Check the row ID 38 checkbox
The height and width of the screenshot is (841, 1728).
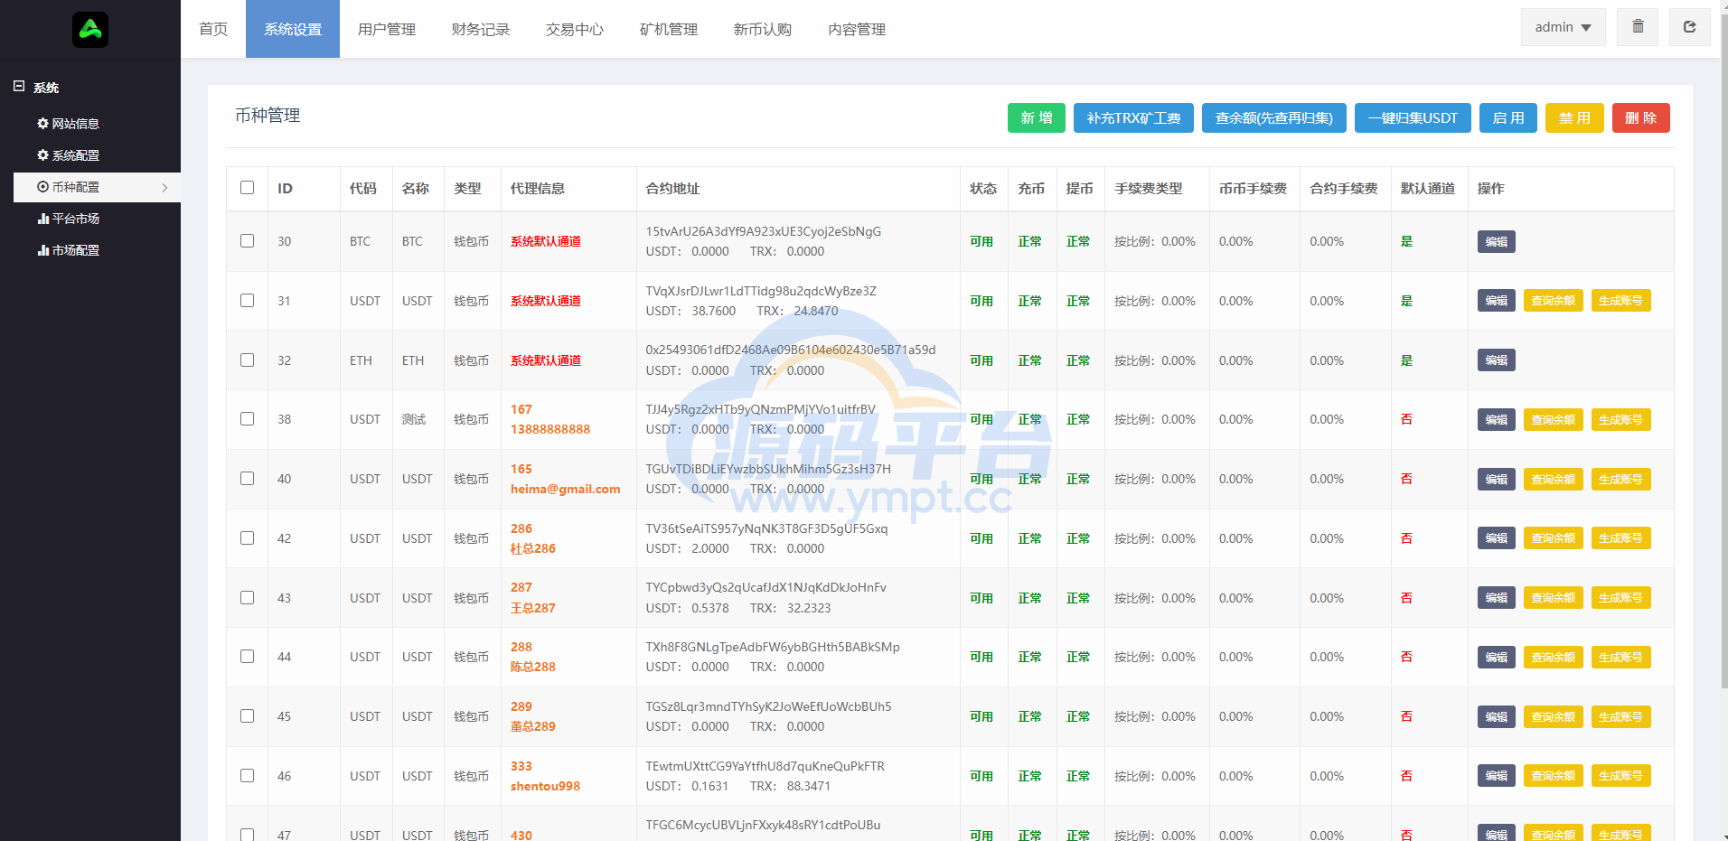click(x=247, y=419)
